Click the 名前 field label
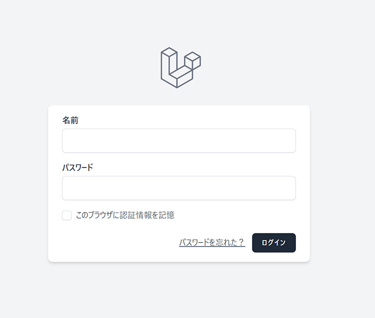 [x=70, y=120]
